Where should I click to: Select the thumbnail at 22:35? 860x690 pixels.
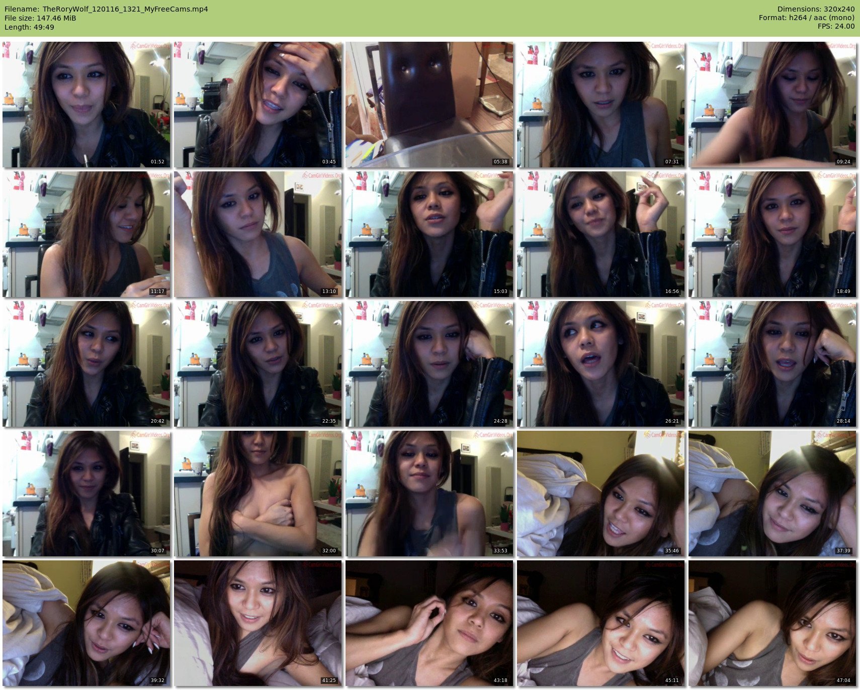258,364
